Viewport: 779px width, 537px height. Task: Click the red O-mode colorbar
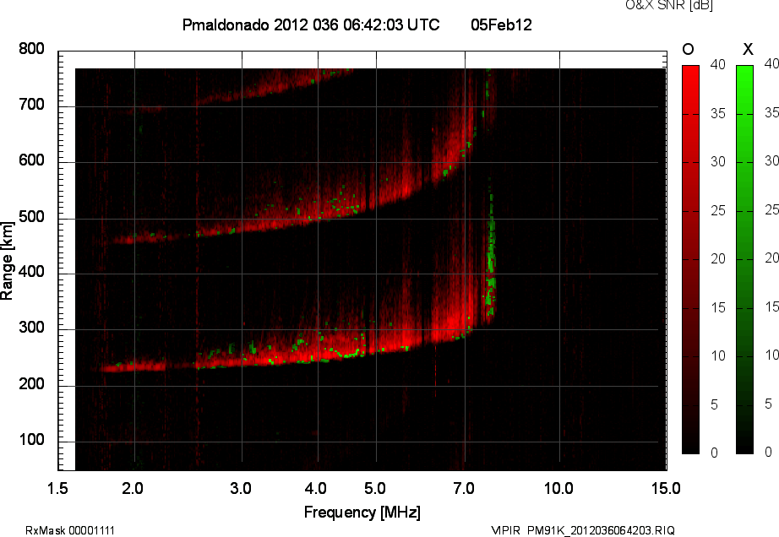pos(690,259)
